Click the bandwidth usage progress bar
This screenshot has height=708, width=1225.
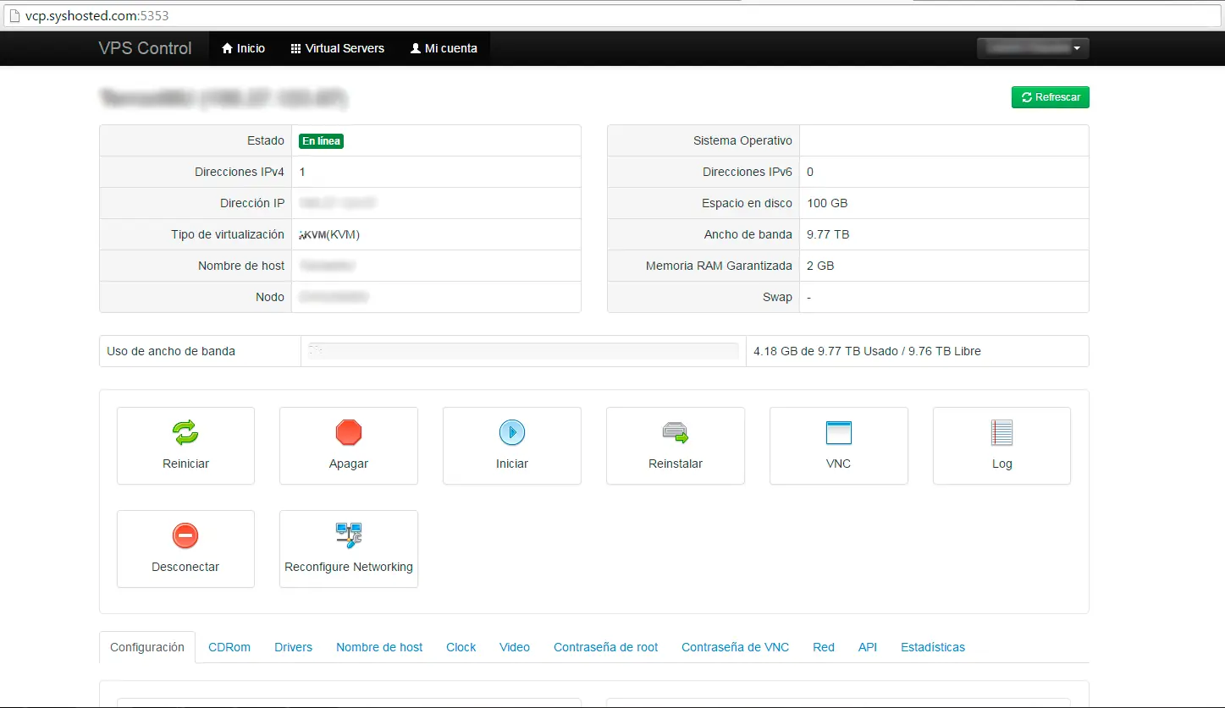coord(523,351)
